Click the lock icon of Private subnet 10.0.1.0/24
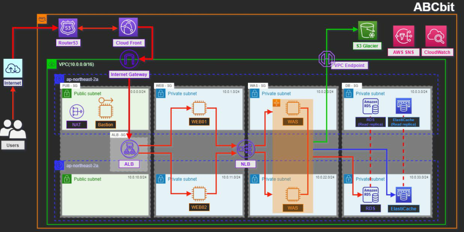Image resolution: width=464 pixels, height=232 pixels. pos(161,94)
